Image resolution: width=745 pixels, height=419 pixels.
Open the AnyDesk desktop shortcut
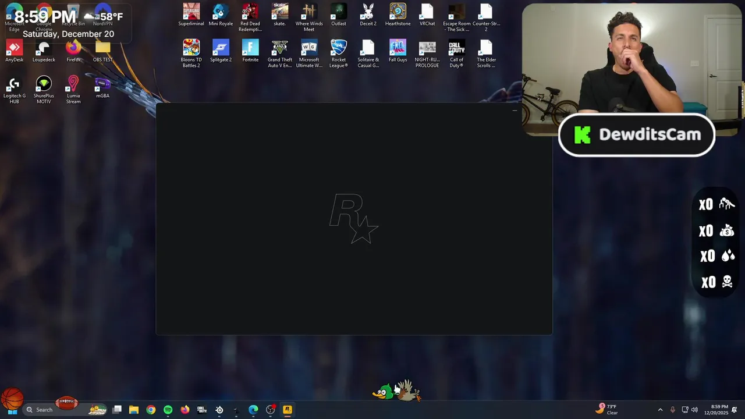point(14,52)
